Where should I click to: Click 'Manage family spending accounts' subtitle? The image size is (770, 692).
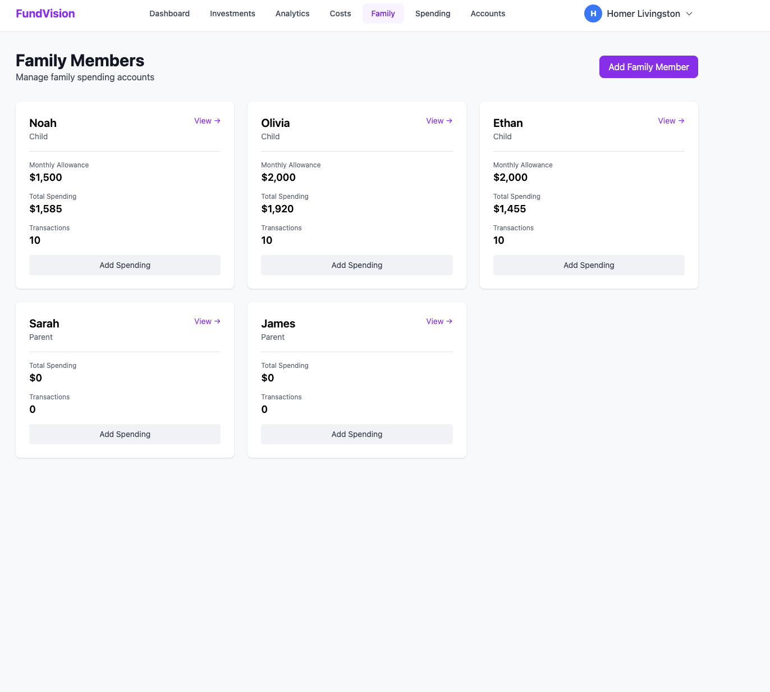(x=85, y=77)
